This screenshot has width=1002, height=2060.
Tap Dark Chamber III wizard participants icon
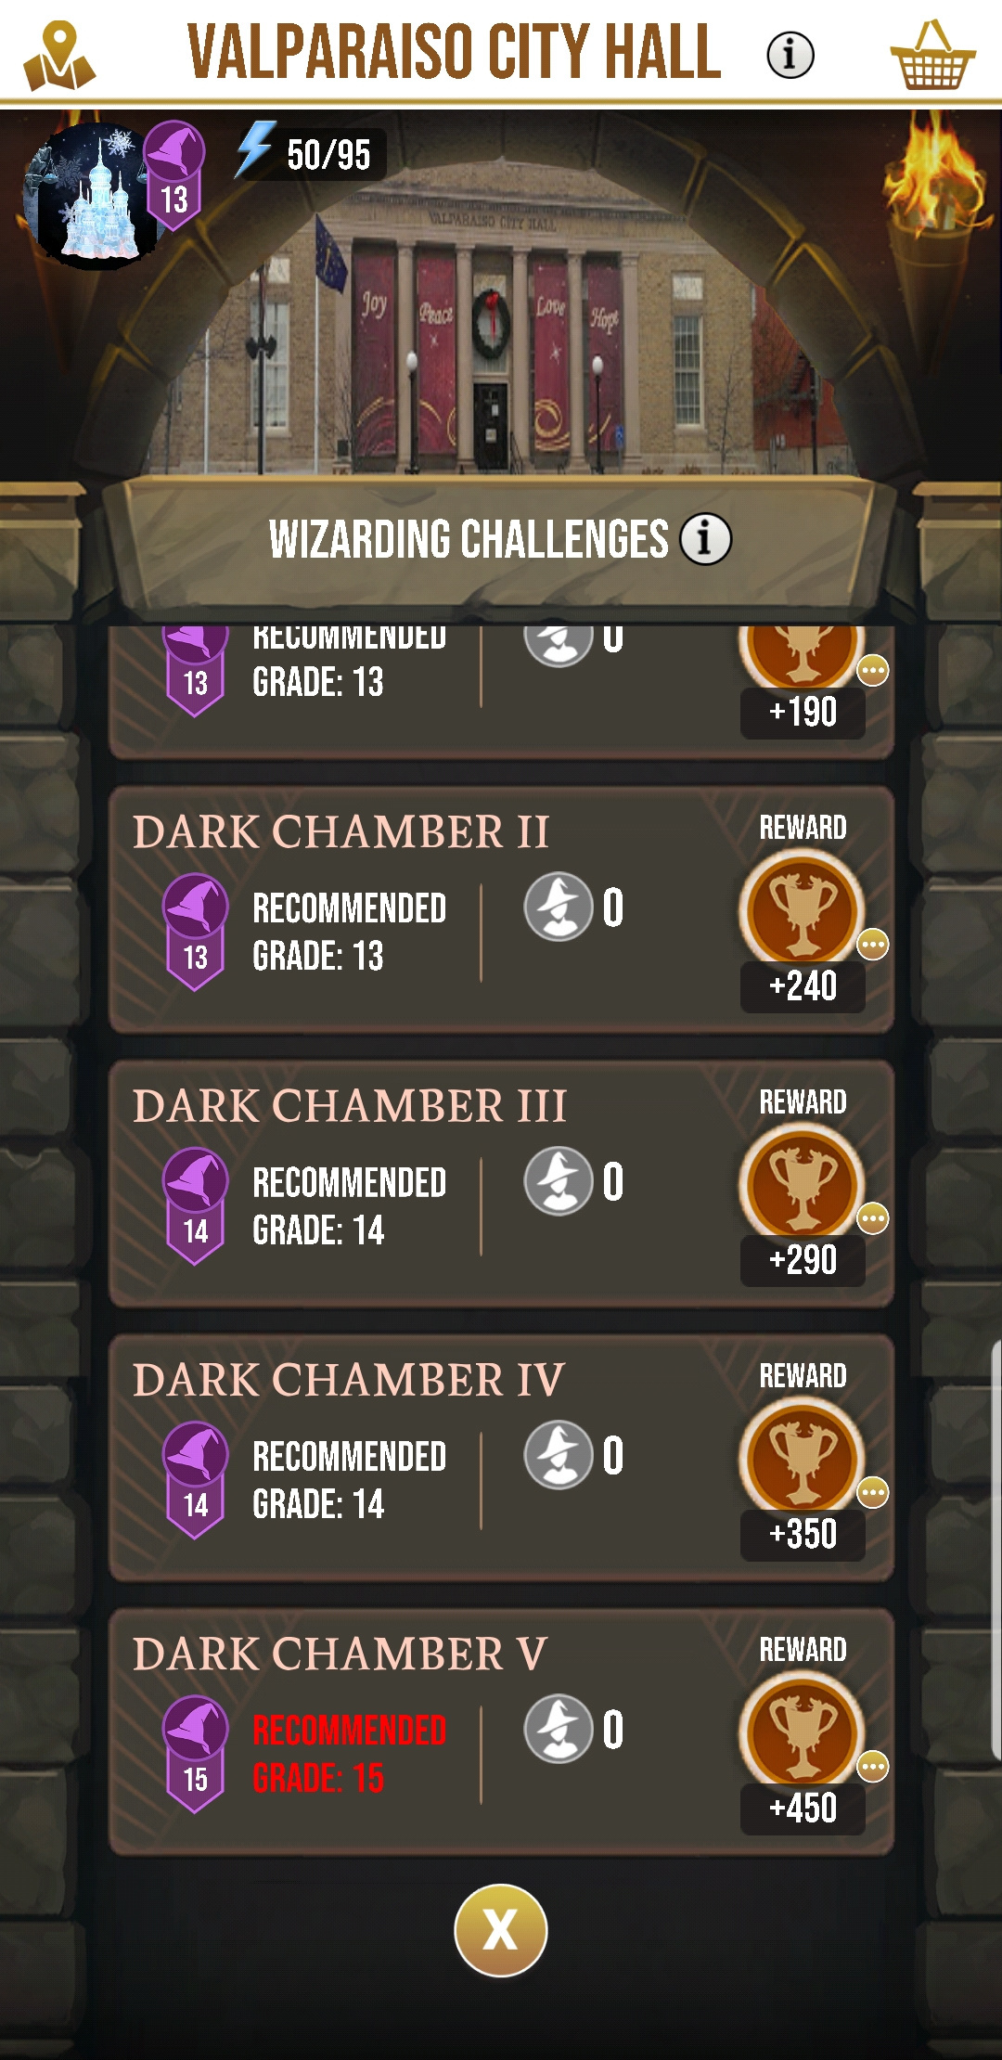559,1180
